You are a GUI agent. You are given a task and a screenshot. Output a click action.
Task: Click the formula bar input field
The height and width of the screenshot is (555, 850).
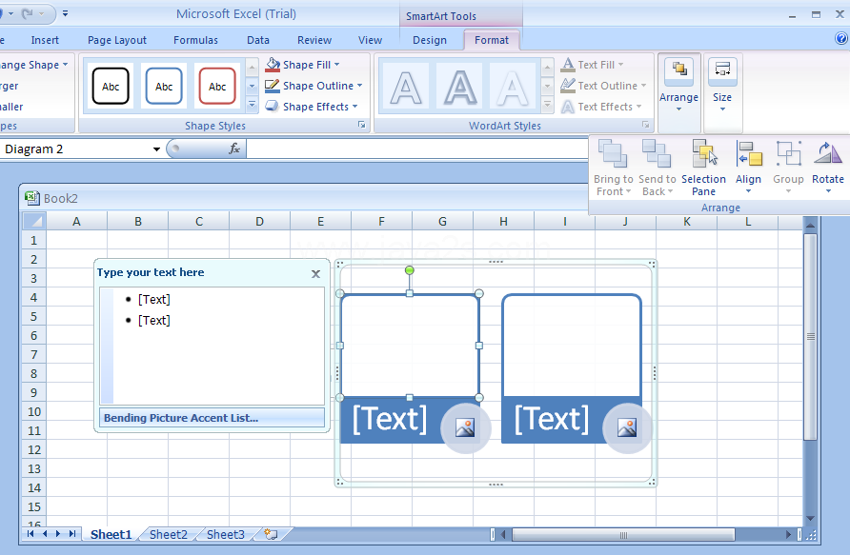(x=417, y=149)
